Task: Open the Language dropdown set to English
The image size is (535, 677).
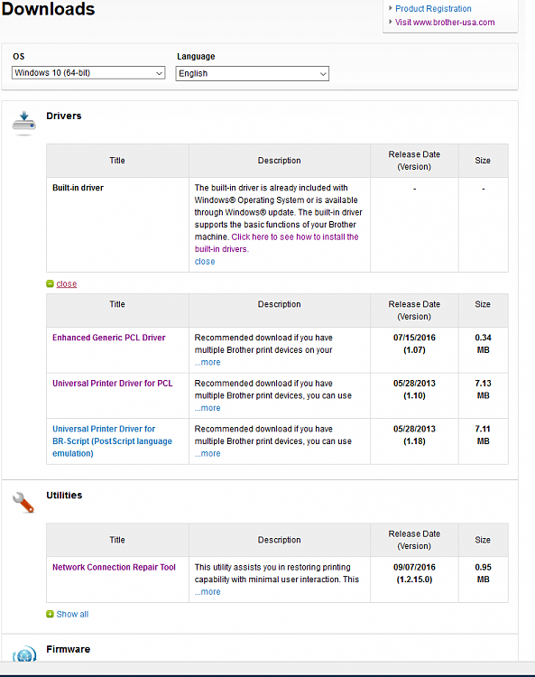Action: click(253, 73)
